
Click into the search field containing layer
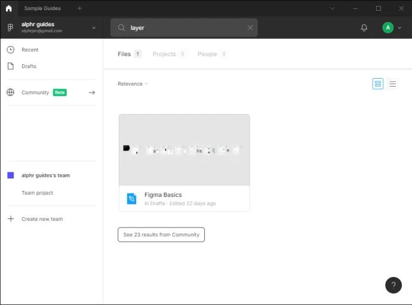184,27
